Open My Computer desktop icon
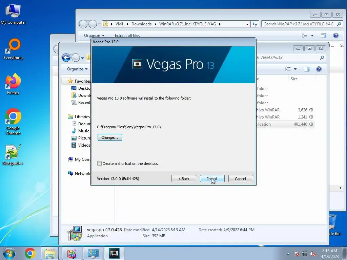This screenshot has width=347, height=260. pyautogui.click(x=13, y=14)
